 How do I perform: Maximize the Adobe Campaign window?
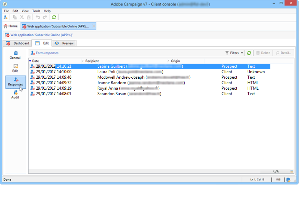click(281, 3)
